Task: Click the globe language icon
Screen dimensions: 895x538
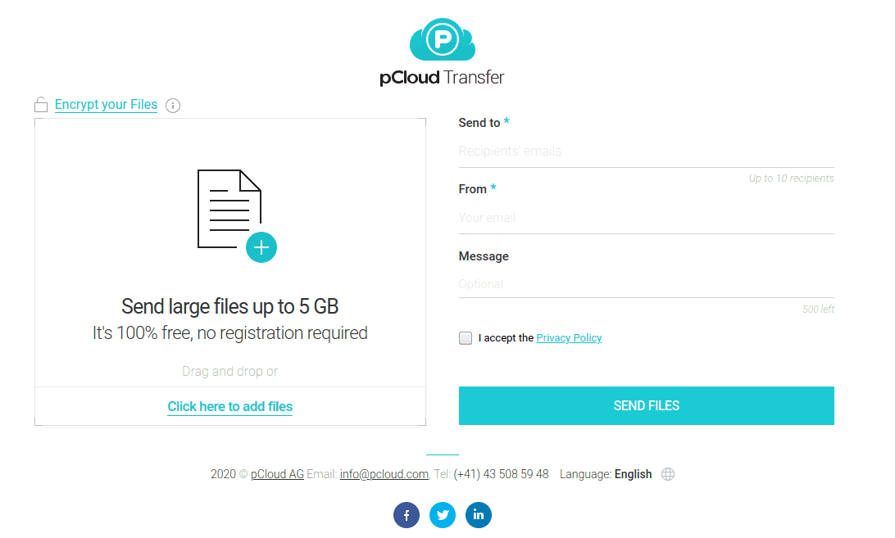Action: pyautogui.click(x=668, y=474)
